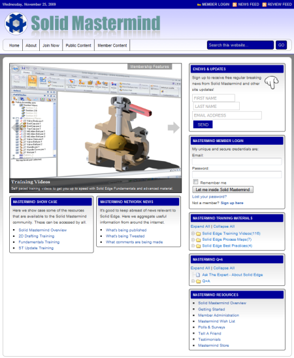The image size is (294, 358).
Task: Open Ask The Expert - About Solid Edge
Action: click(233, 275)
